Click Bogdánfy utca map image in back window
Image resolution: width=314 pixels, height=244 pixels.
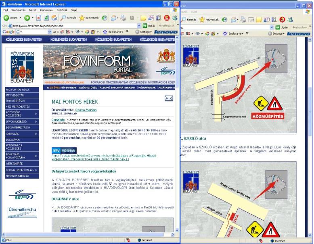pos(239,85)
